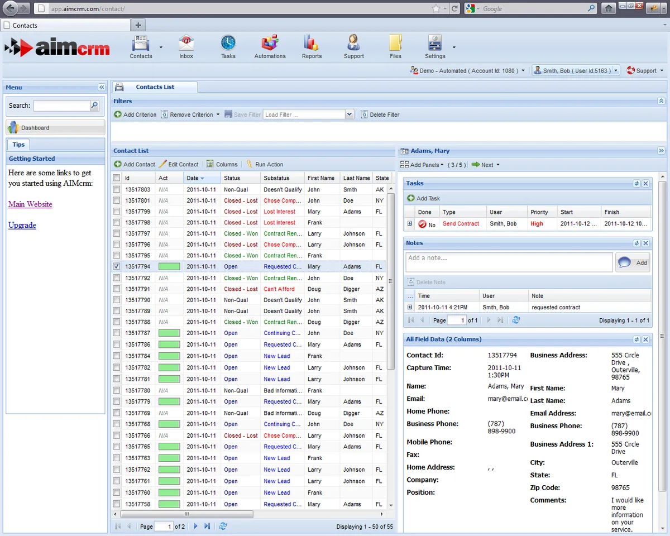This screenshot has width=670, height=536.
Task: Click Add Task in Tasks panel
Action: click(x=423, y=198)
